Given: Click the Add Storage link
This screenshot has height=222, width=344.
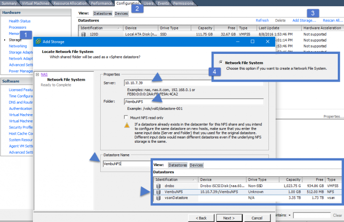Looking at the screenshot, I should pyautogui.click(x=304, y=21).
